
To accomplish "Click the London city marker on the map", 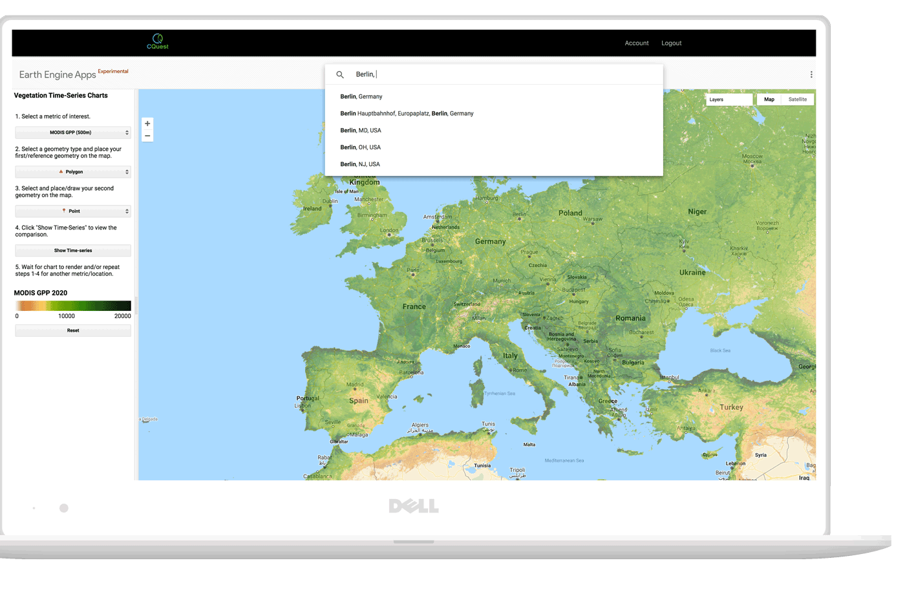I will click(390, 235).
